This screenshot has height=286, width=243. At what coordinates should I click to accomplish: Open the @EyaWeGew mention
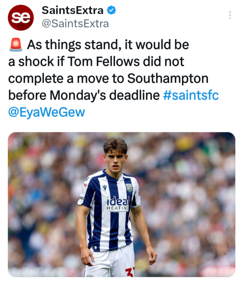46,112
